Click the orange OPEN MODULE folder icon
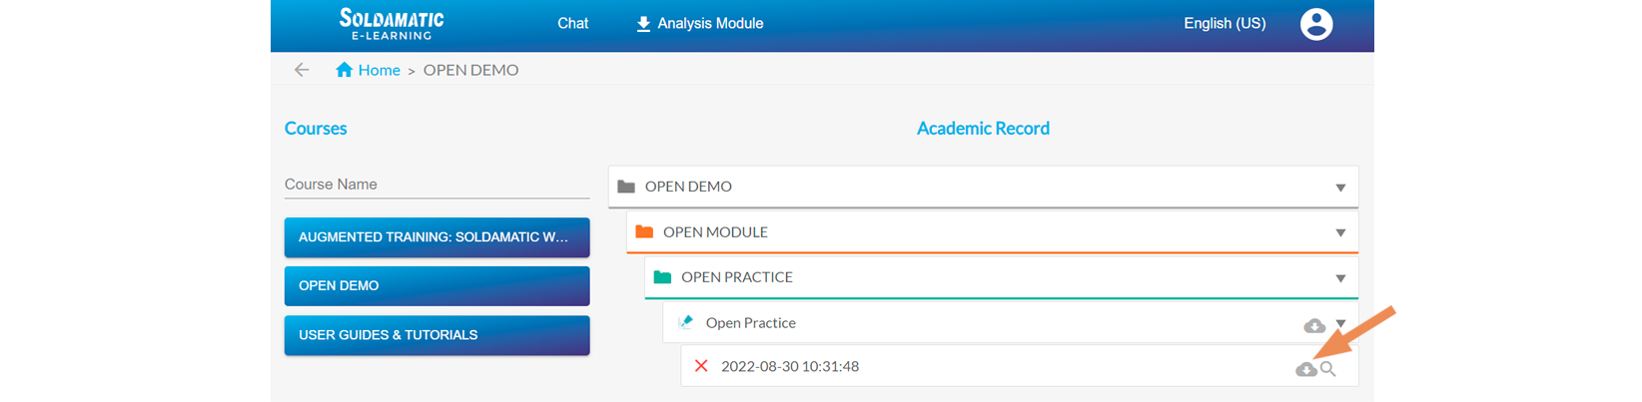 tap(644, 231)
